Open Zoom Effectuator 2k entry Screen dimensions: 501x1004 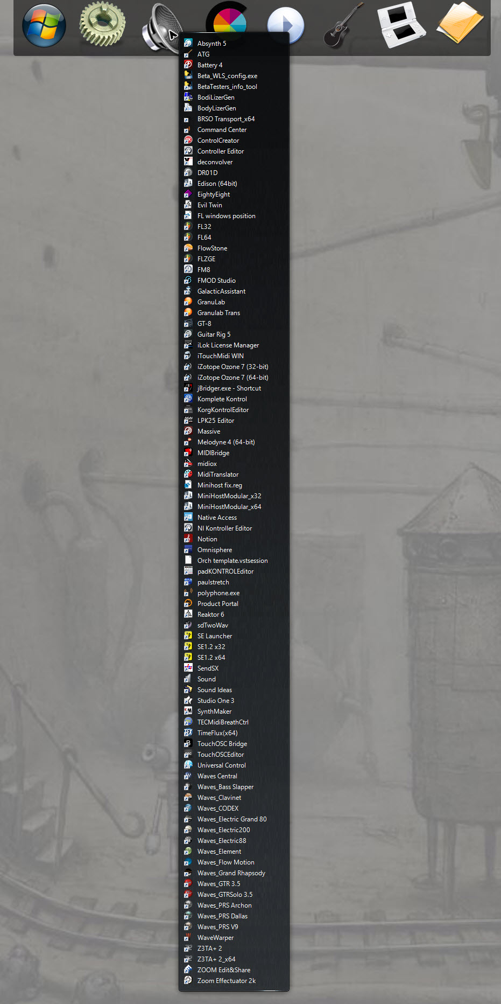[x=226, y=981]
